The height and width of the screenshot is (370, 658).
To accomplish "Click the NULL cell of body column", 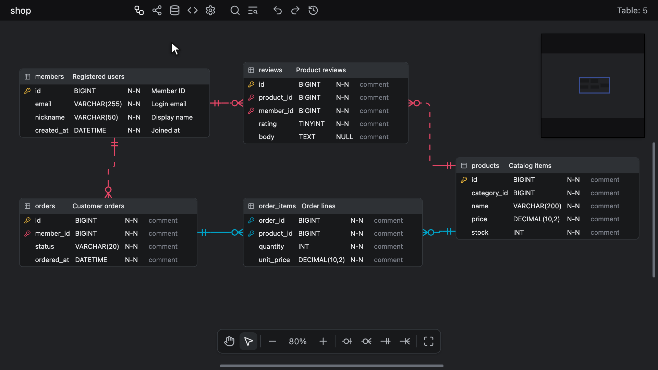I will [344, 137].
